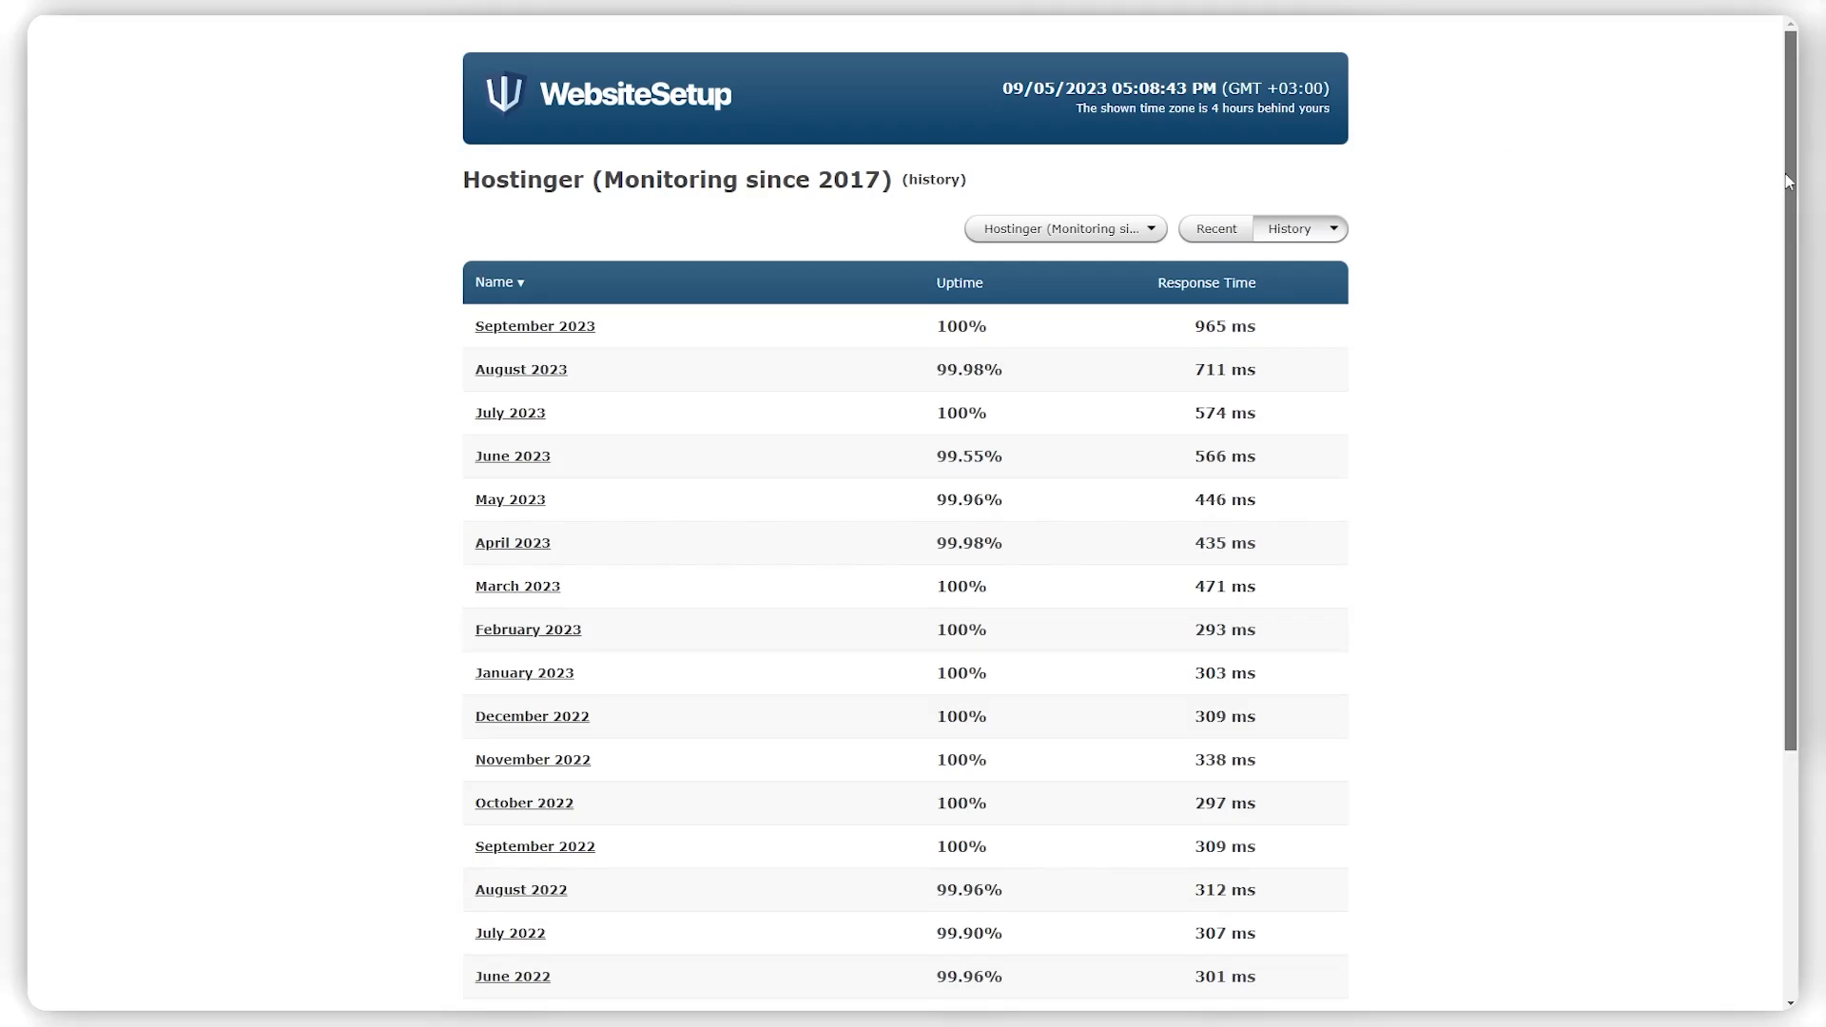1826x1027 pixels.
Task: Switch to the History tab
Action: 1290,228
